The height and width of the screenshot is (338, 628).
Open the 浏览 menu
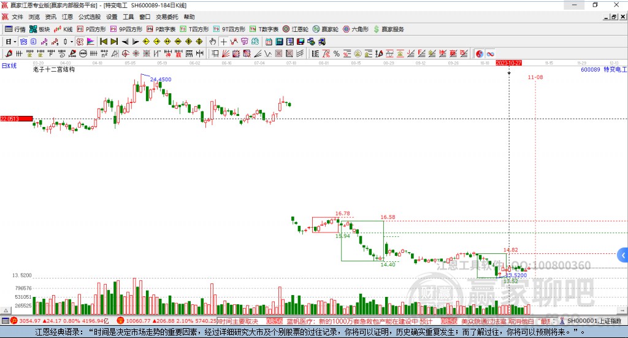[34, 17]
